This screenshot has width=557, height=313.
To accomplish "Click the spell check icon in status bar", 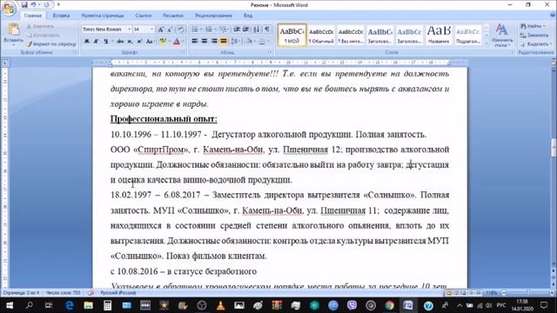I will click(x=91, y=293).
